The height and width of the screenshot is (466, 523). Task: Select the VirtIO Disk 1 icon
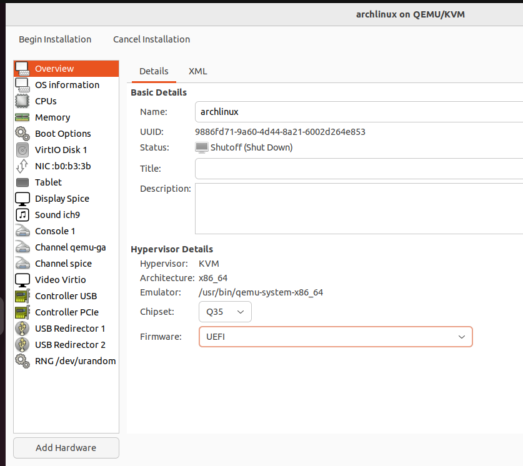(x=22, y=149)
